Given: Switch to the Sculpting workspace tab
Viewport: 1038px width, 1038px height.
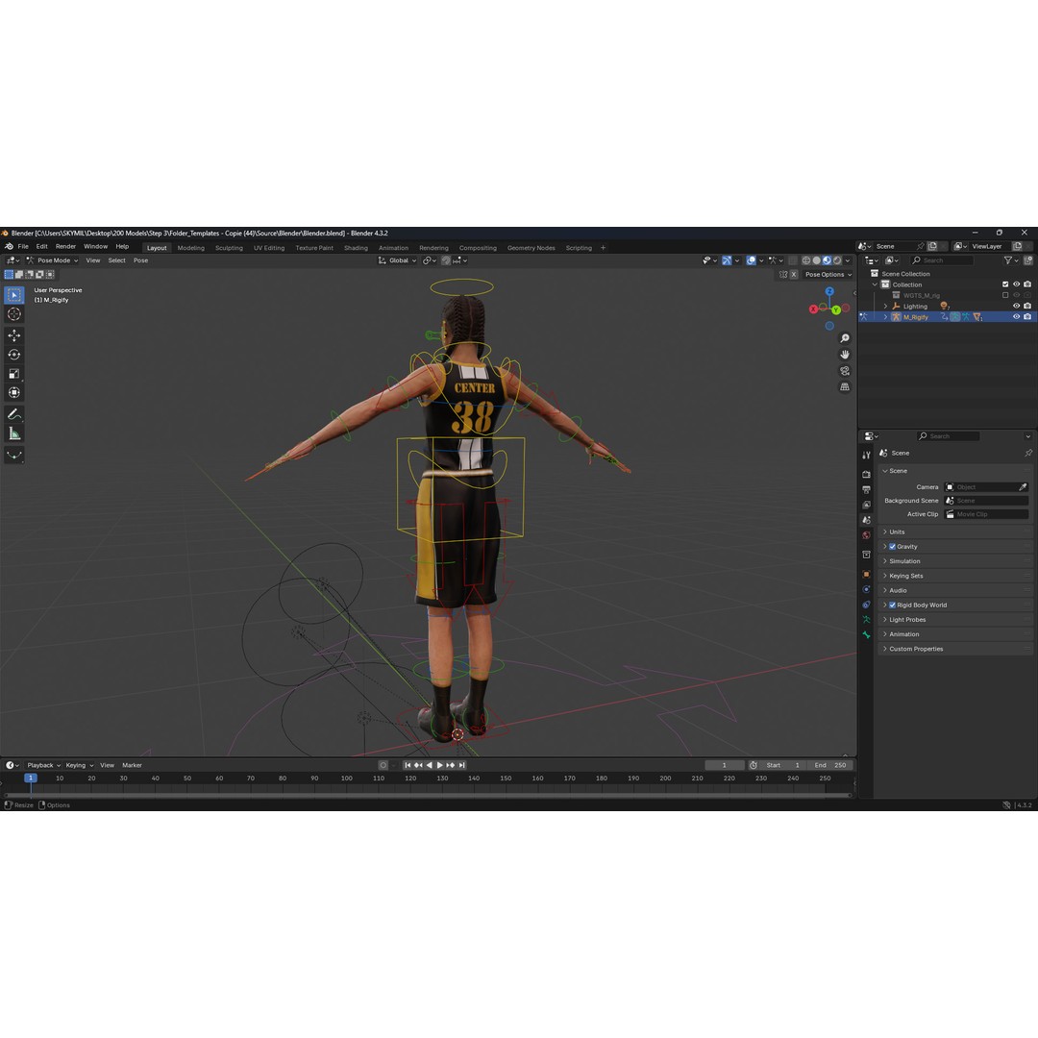Looking at the screenshot, I should [x=229, y=248].
